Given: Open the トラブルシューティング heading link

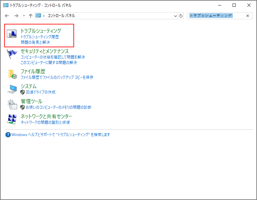Looking at the screenshot, I should click(41, 31).
